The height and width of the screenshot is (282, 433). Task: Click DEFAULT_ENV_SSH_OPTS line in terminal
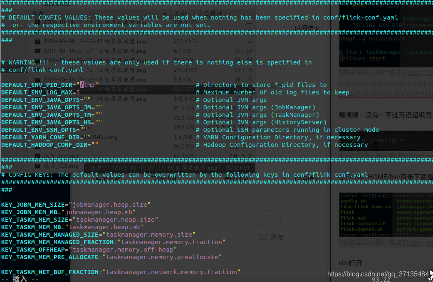(44, 129)
